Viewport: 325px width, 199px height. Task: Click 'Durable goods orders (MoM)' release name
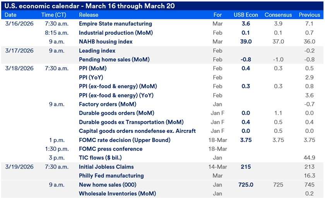click(x=116, y=113)
